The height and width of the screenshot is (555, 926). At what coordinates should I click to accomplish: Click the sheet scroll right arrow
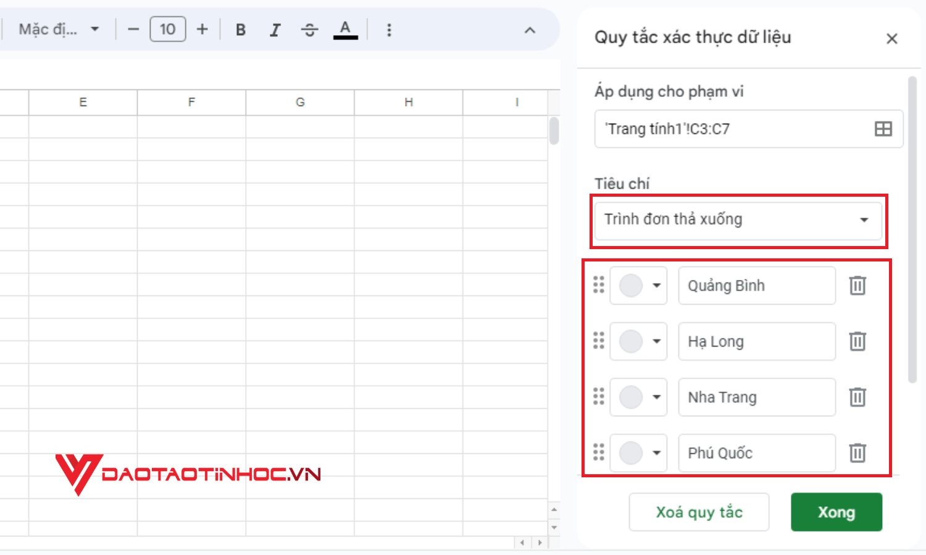point(540,543)
